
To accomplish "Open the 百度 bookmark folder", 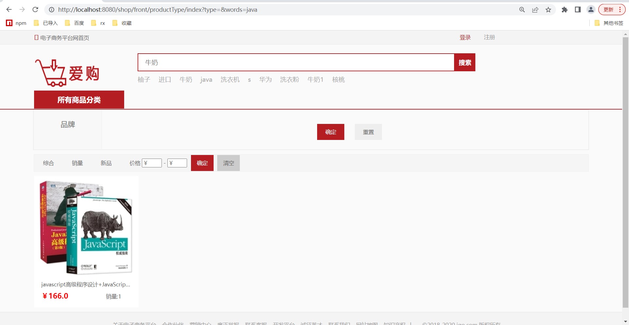I will tap(75, 23).
